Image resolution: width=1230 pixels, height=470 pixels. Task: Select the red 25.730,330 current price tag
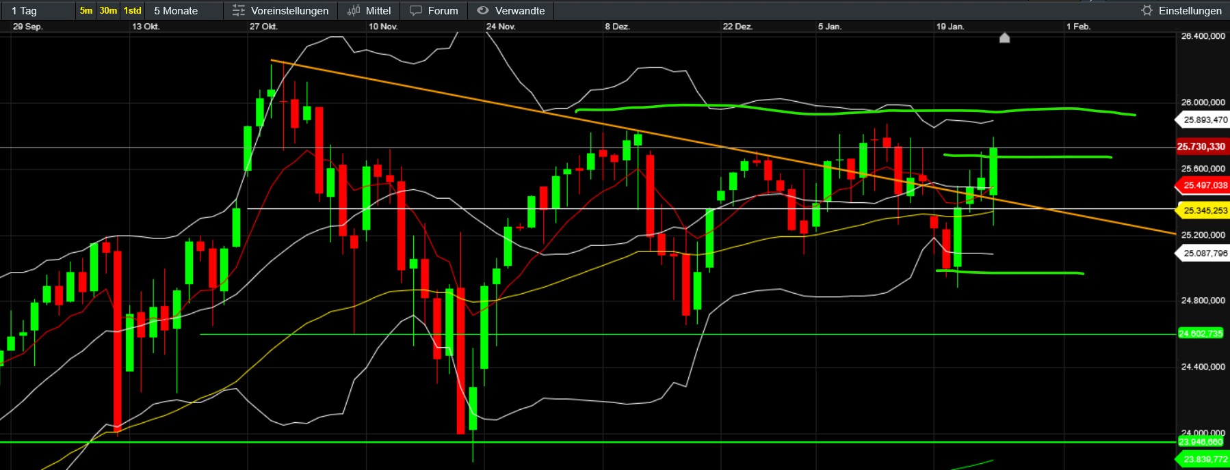[x=1201, y=147]
